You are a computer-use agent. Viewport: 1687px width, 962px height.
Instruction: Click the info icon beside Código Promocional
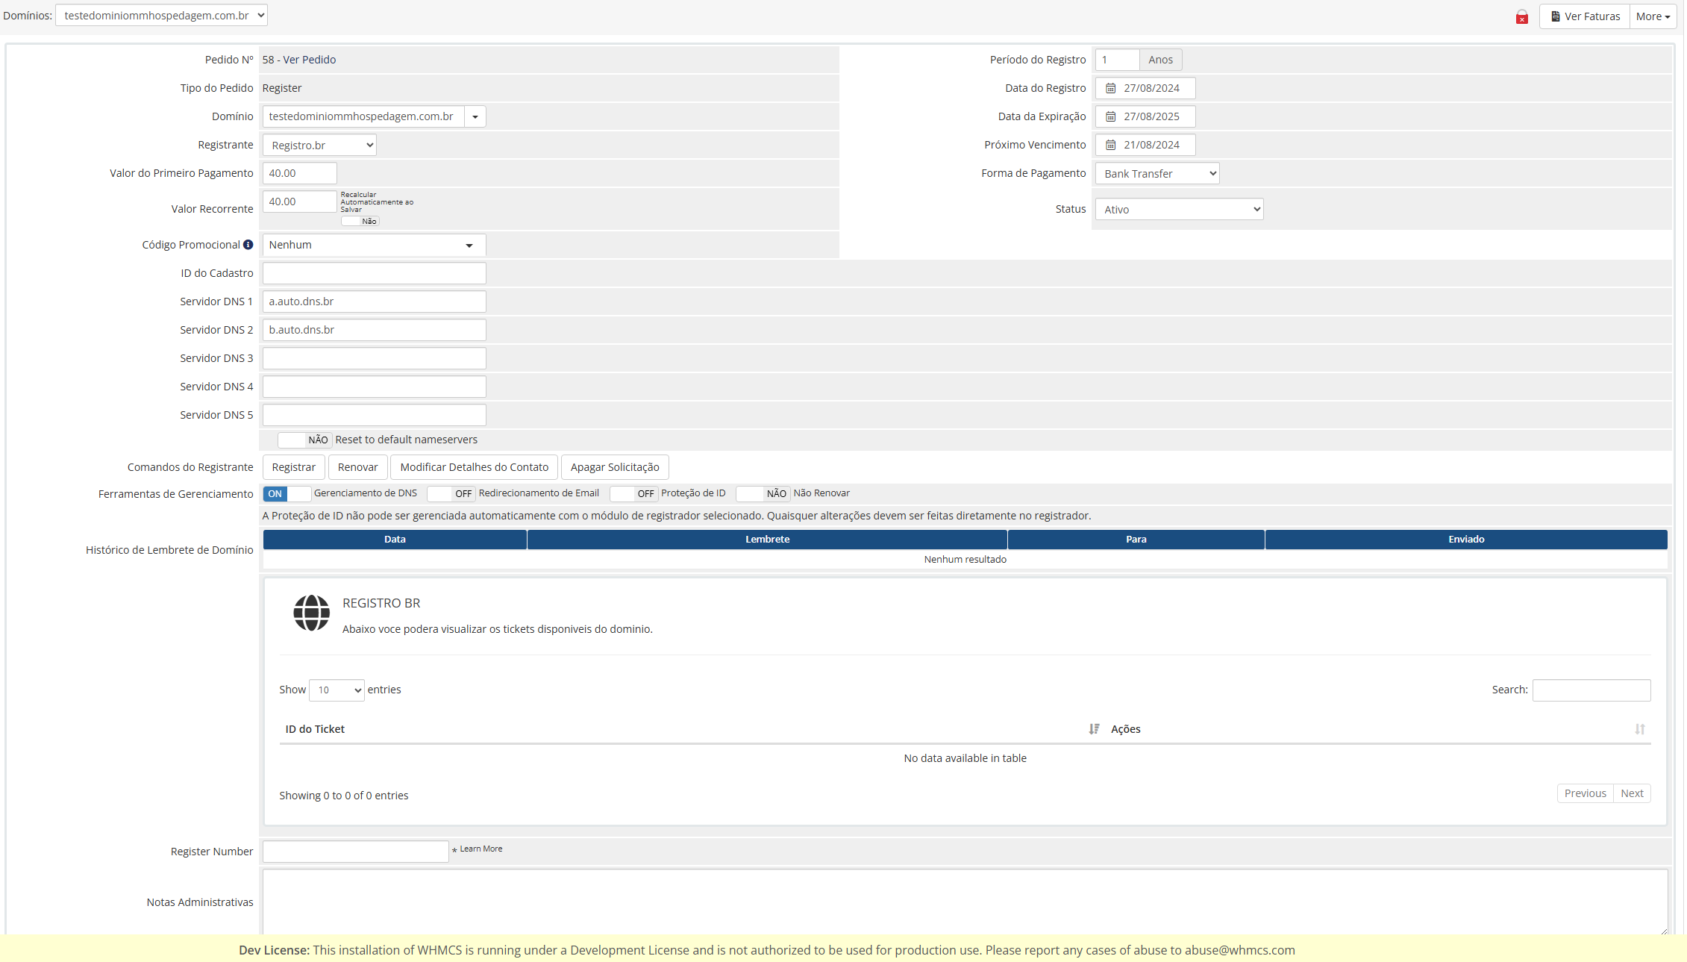click(248, 245)
